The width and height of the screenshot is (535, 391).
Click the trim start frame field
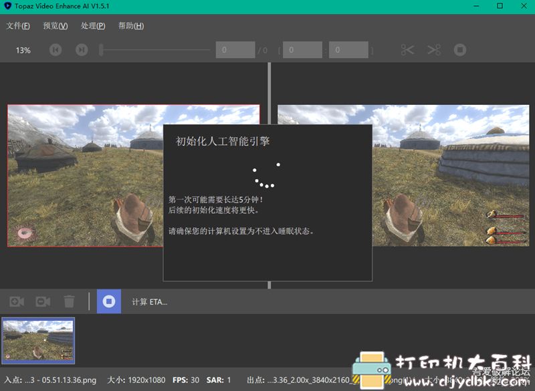tap(302, 49)
